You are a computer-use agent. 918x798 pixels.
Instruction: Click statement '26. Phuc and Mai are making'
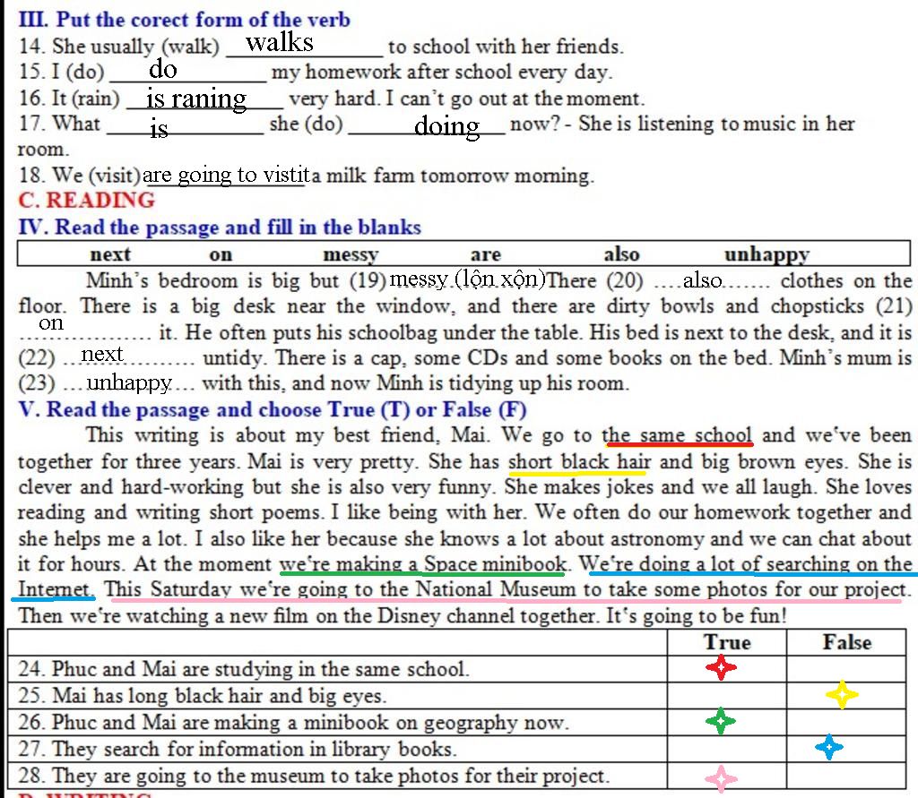293,723
